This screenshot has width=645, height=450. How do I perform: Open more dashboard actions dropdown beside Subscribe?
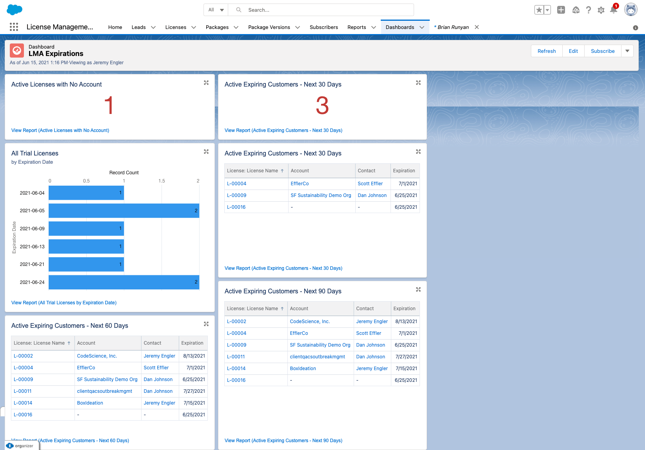(x=627, y=51)
